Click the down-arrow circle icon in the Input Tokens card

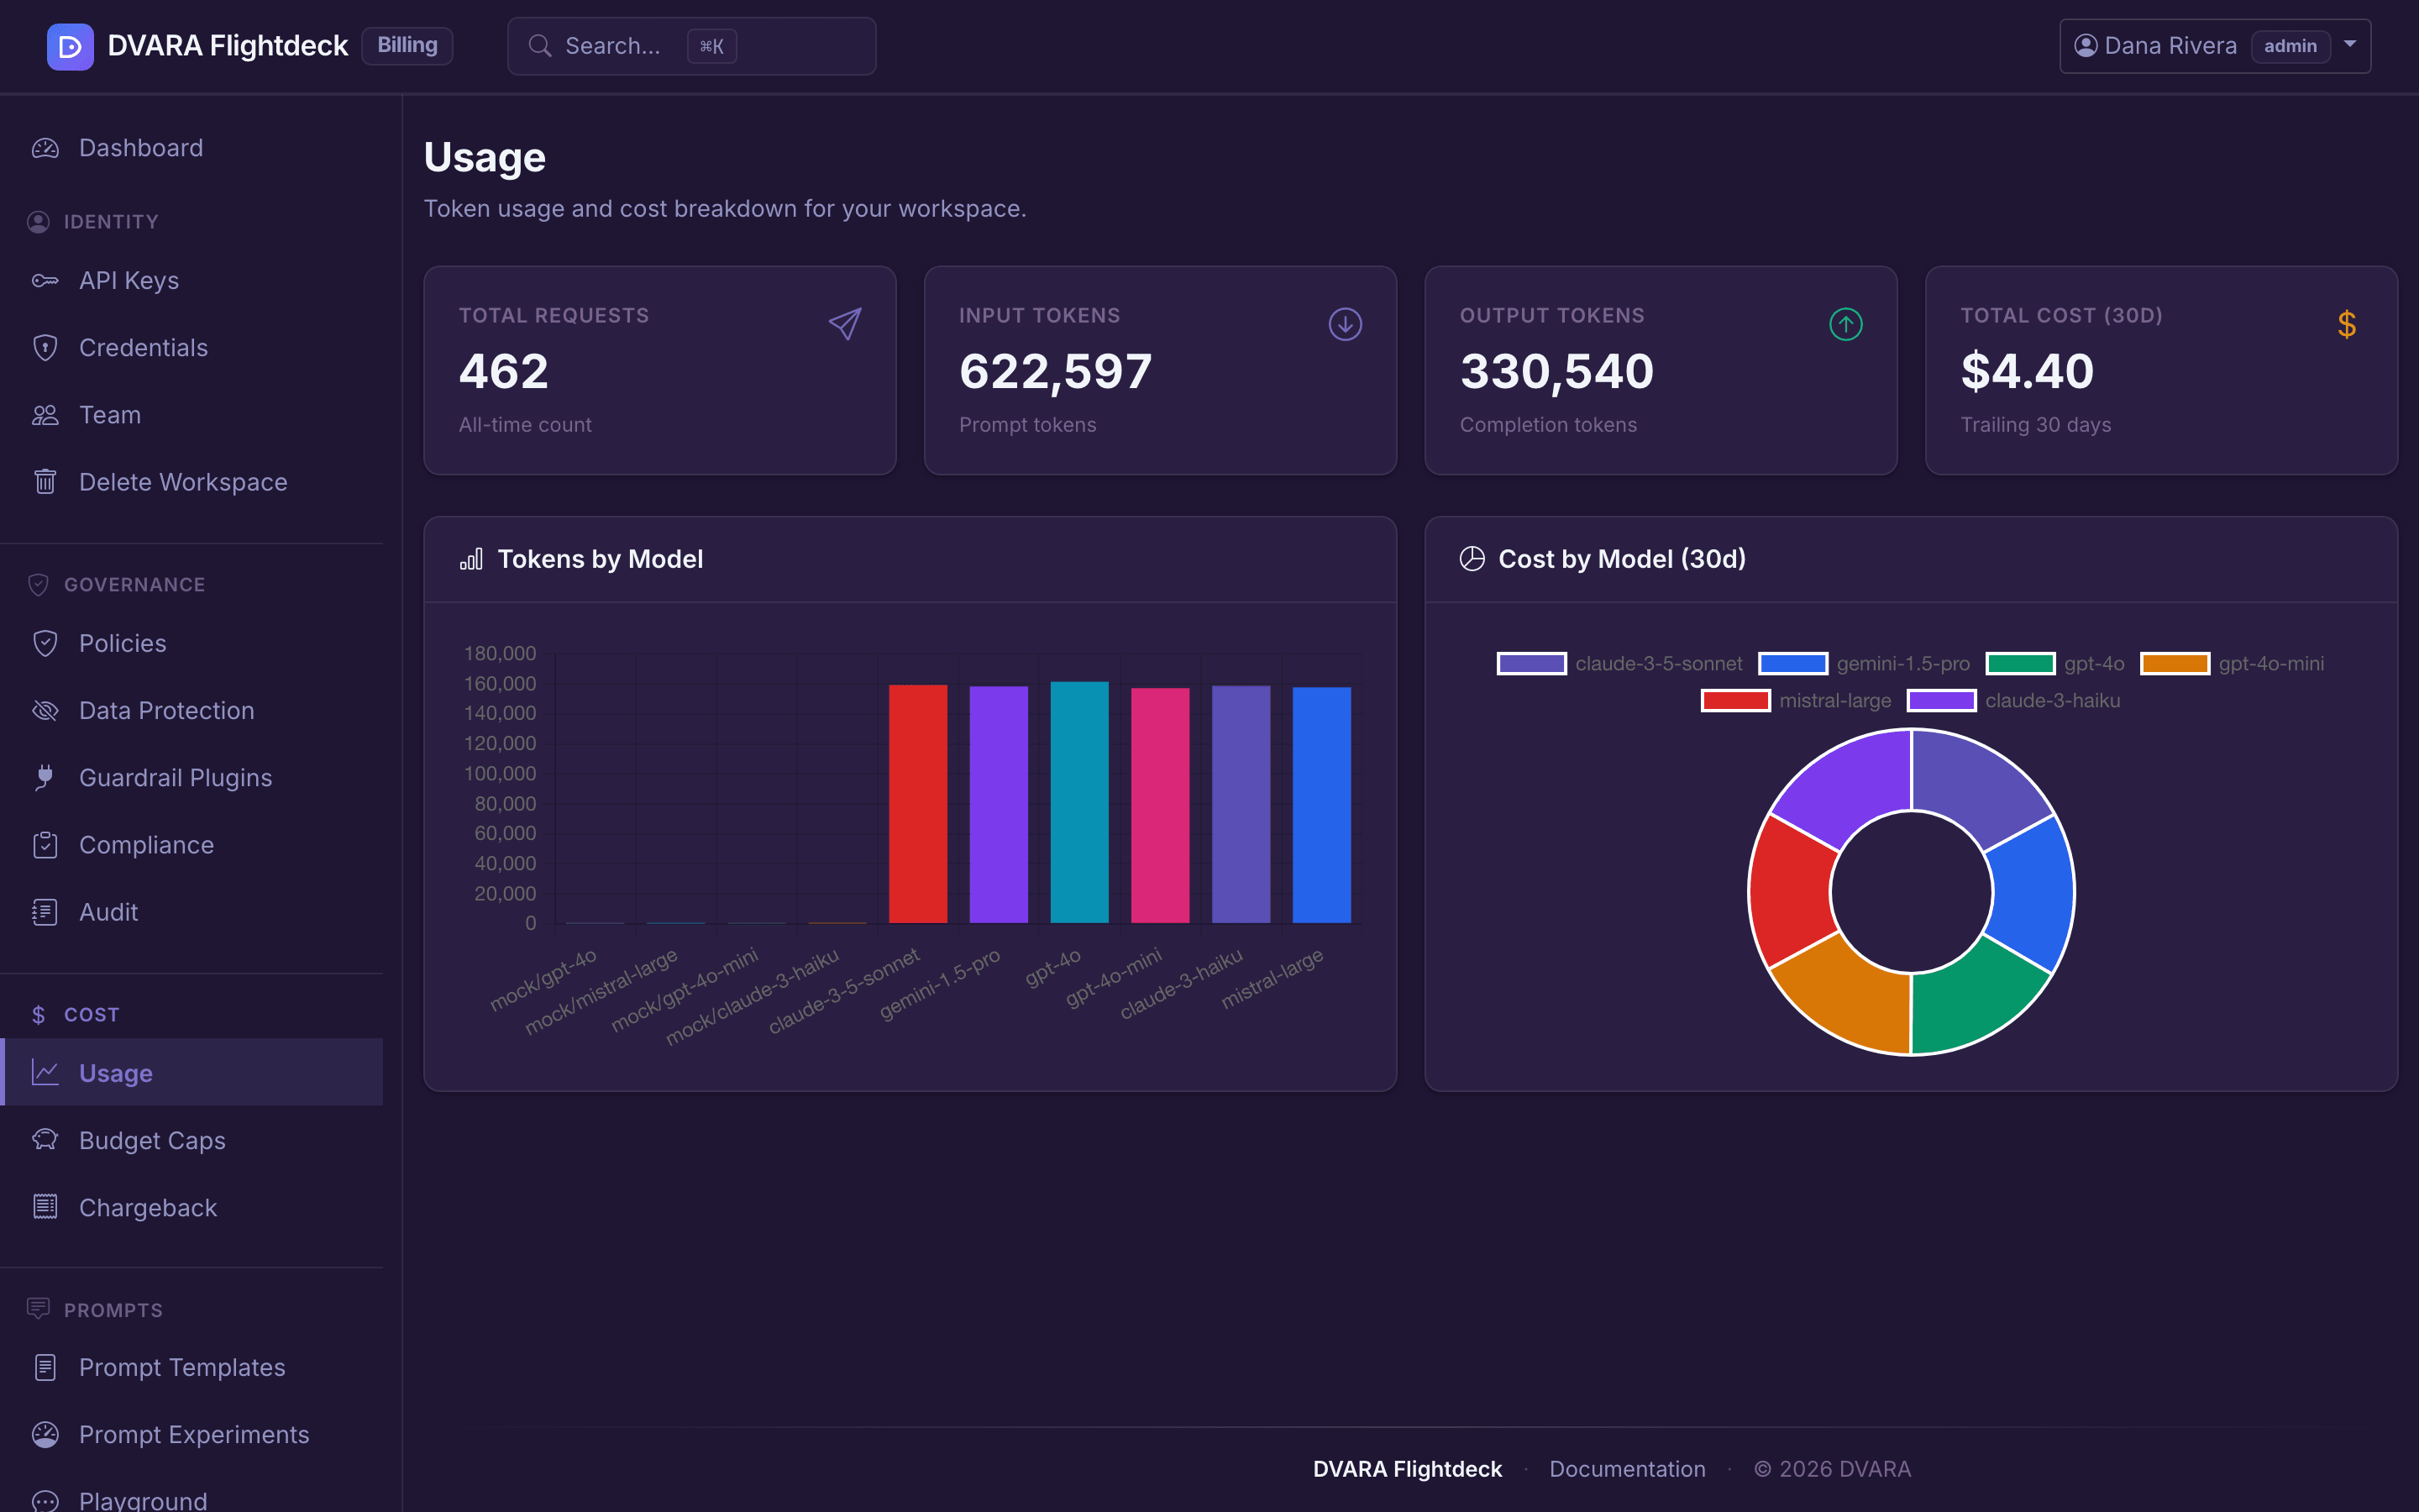[x=1346, y=324]
